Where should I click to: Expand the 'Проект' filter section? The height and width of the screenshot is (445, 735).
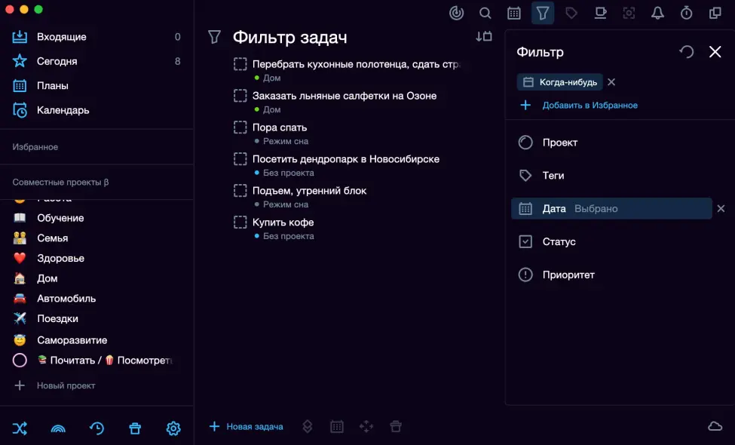click(559, 143)
